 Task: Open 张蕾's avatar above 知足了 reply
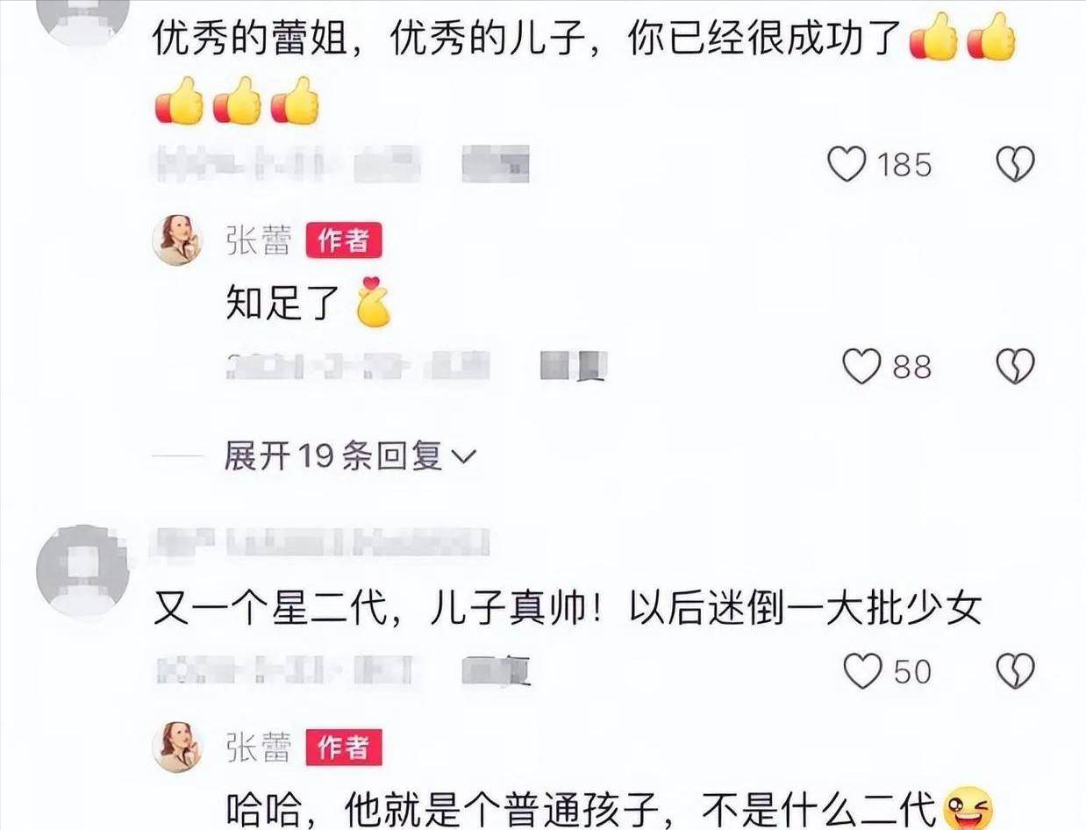click(178, 240)
